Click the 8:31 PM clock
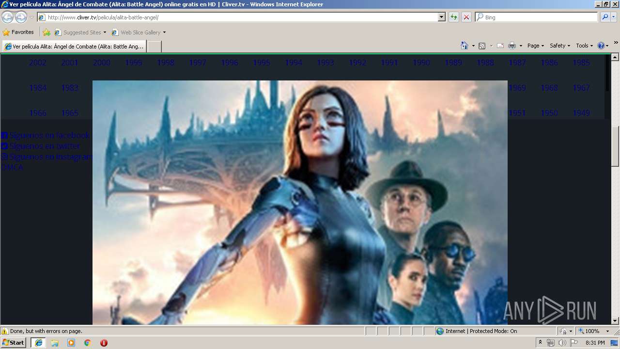Screen dimensions: 620x349 coord(595,343)
